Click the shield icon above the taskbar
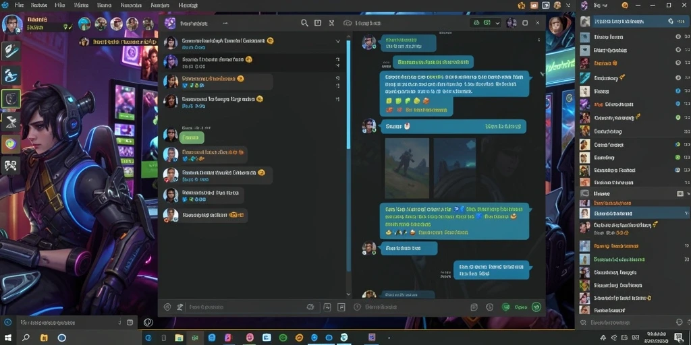The width and height of the screenshot is (691, 345). click(x=148, y=323)
